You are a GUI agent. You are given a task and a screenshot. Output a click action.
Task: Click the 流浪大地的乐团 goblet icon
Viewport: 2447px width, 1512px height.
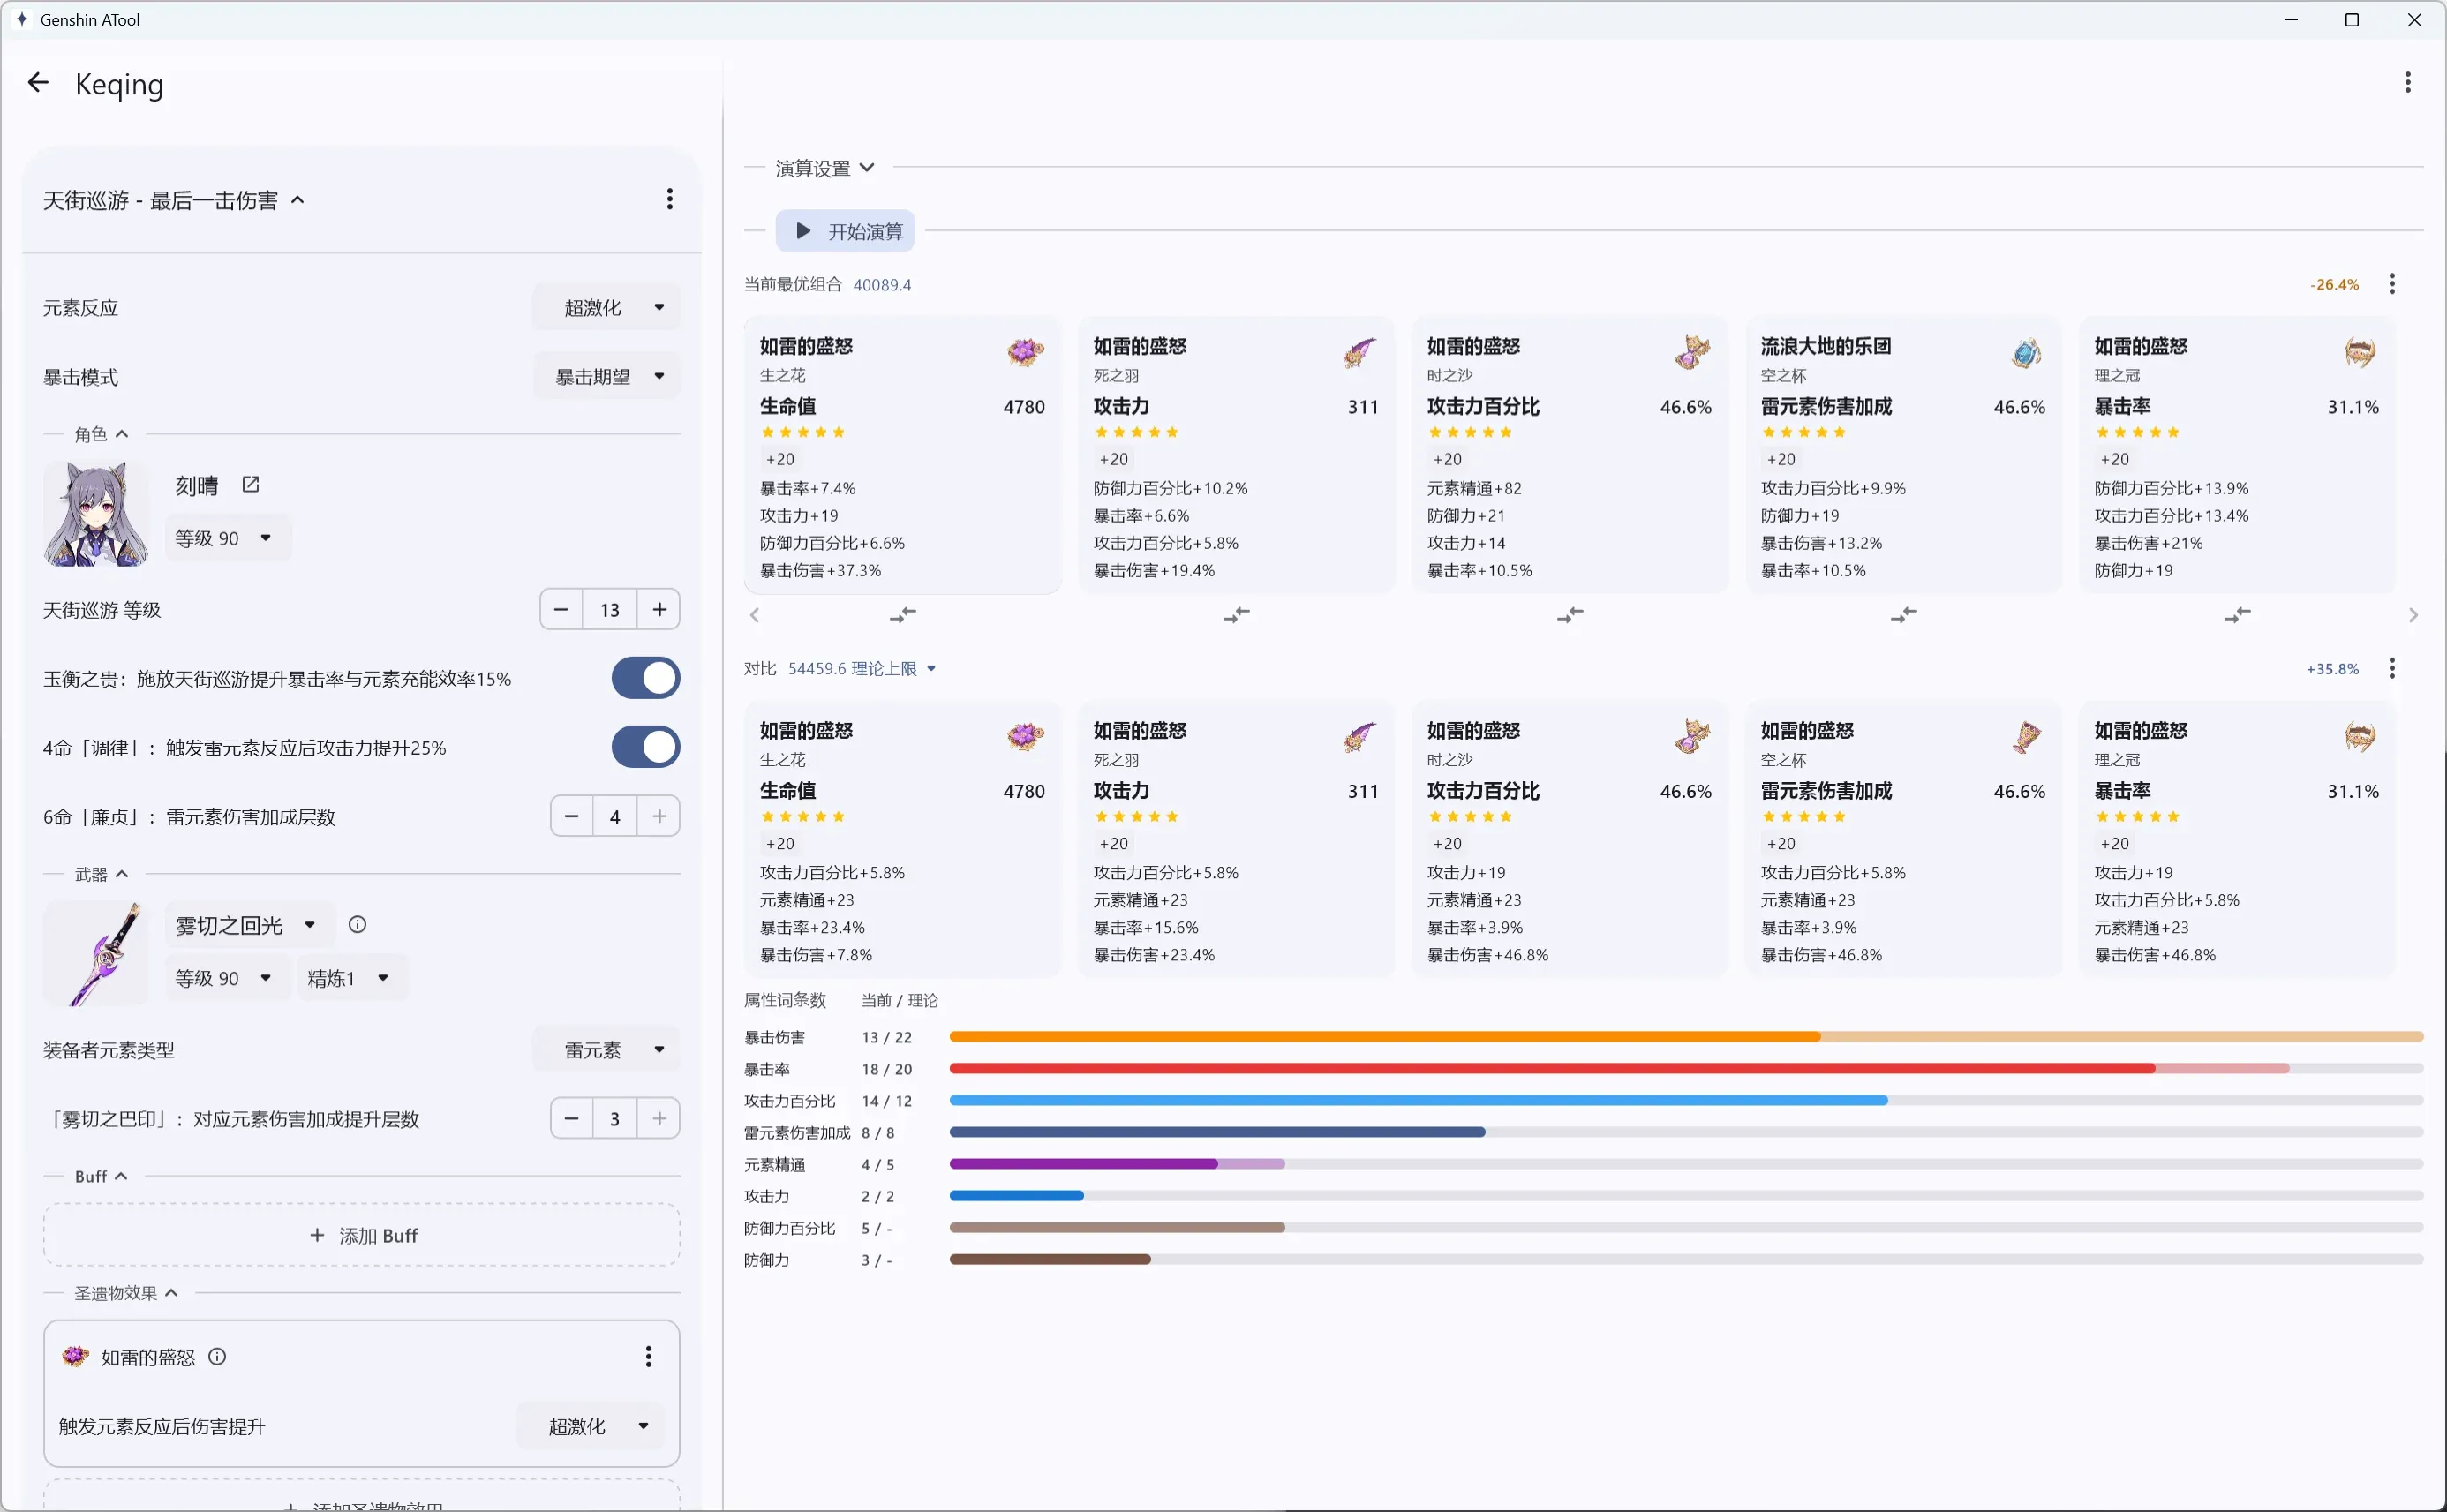(2026, 352)
